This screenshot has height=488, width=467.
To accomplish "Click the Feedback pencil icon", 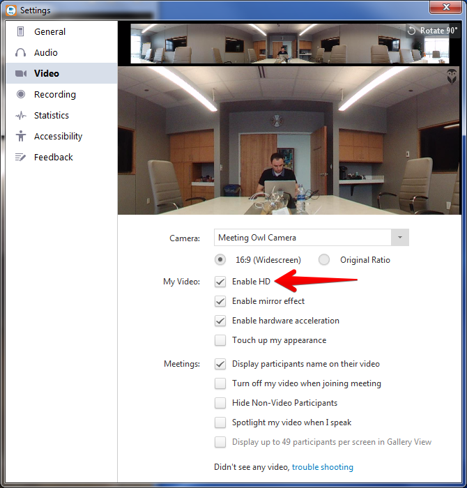I will 20,157.
